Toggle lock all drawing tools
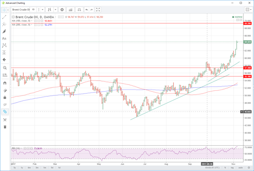Viewport: 254px width, 171px height. 5,97
